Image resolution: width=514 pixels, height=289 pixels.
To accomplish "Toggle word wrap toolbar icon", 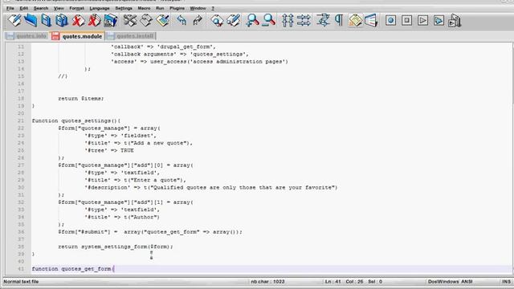I will 323,21.
